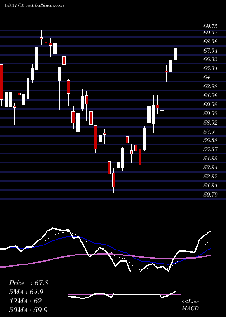This screenshot has height=317, width=226.
Task: Select the 60.95 price axis label
Action: (x=211, y=105)
